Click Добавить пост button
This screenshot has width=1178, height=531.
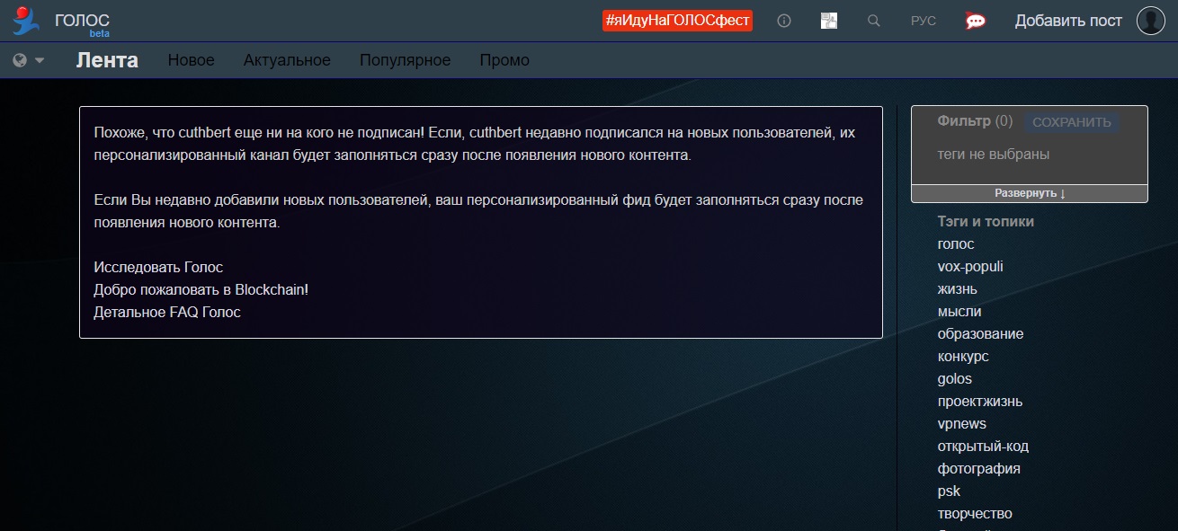(1068, 21)
